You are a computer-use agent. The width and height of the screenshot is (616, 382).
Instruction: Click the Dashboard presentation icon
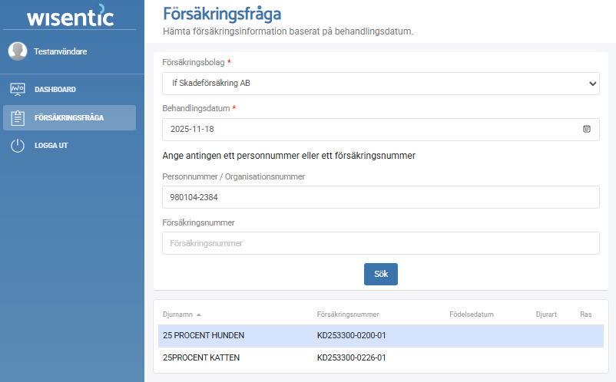(18, 90)
